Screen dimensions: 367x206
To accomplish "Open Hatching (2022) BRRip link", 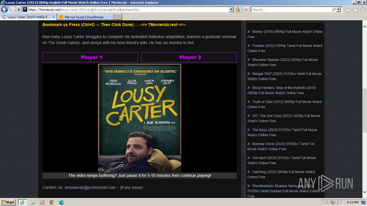I will tap(281, 174).
